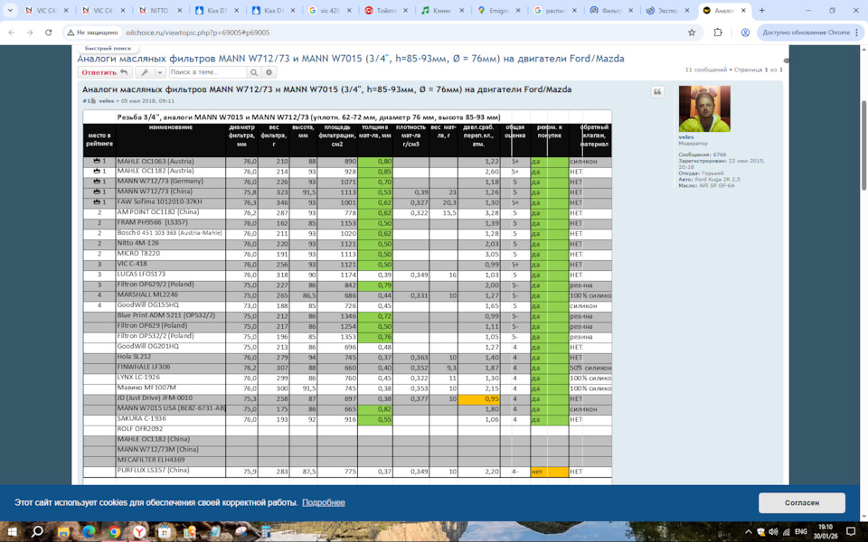Open Microsoft Edge from the taskbar
The image size is (868, 542).
tap(89, 531)
